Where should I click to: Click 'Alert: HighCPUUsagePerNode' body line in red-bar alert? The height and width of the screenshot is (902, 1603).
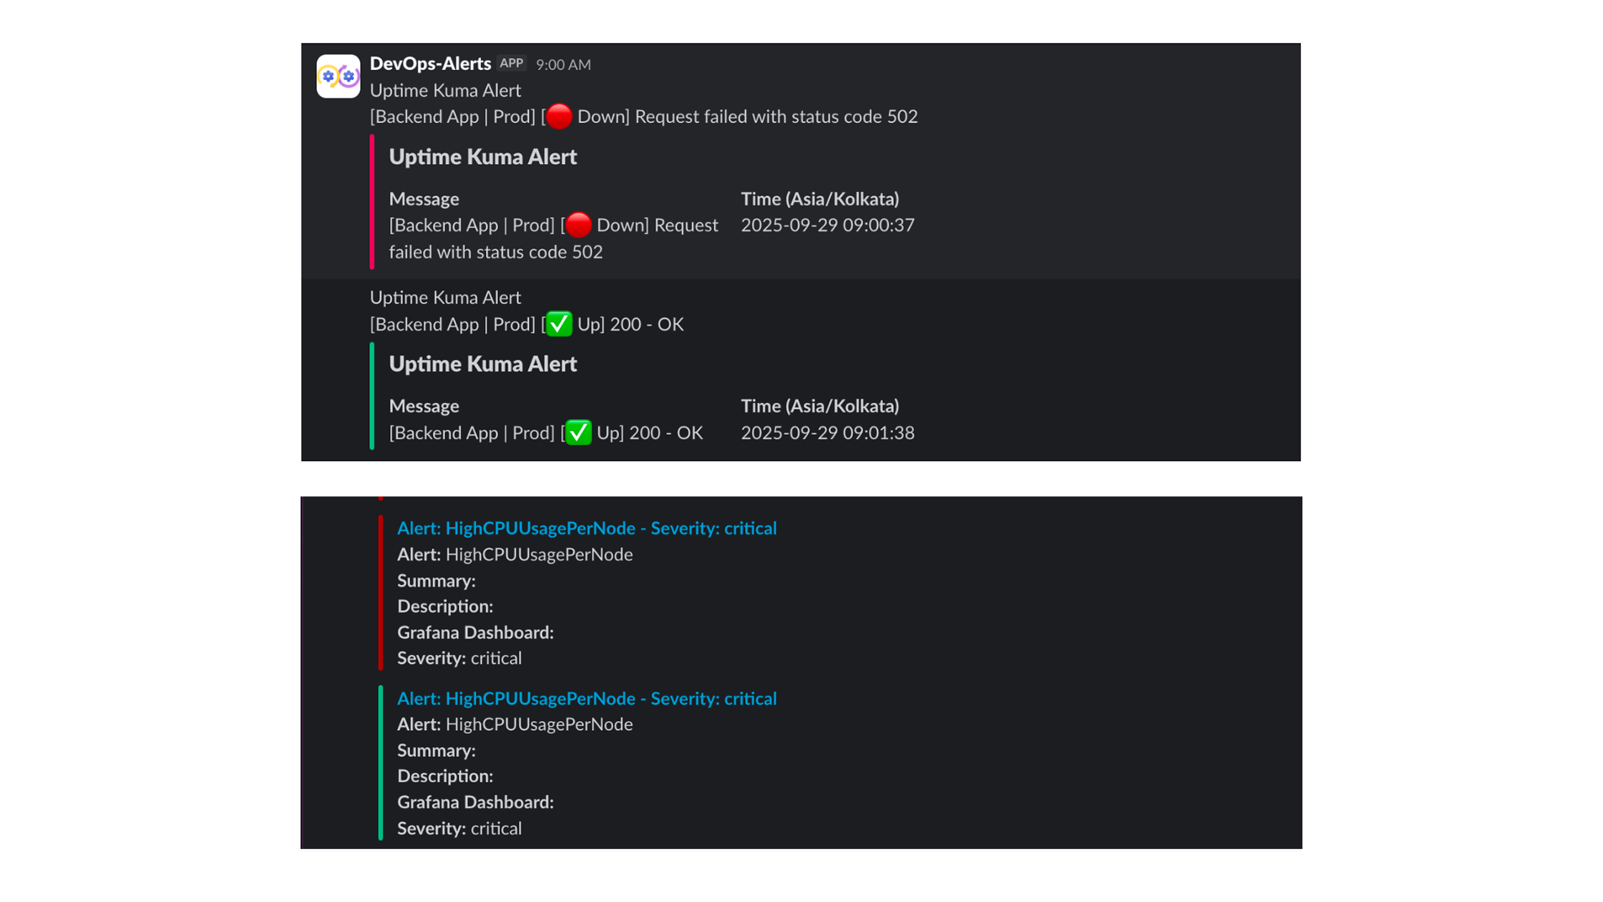[x=515, y=555]
